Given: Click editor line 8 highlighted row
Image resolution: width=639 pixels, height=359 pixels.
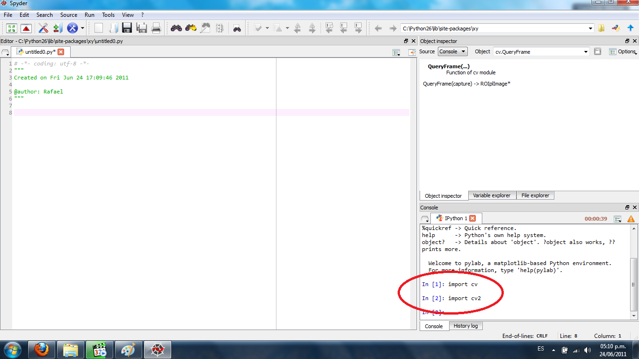Looking at the screenshot, I should (211, 113).
